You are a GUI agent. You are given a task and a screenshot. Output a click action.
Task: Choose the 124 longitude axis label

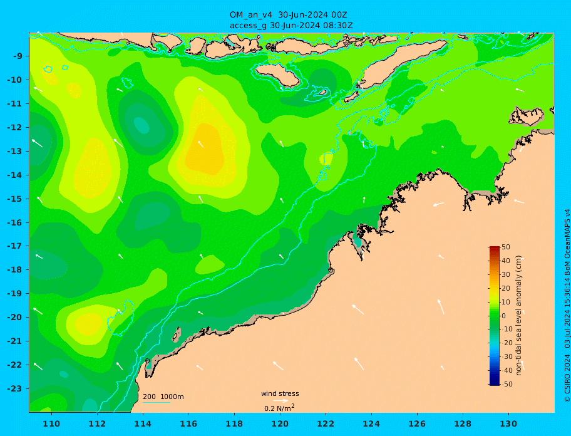(x=371, y=424)
